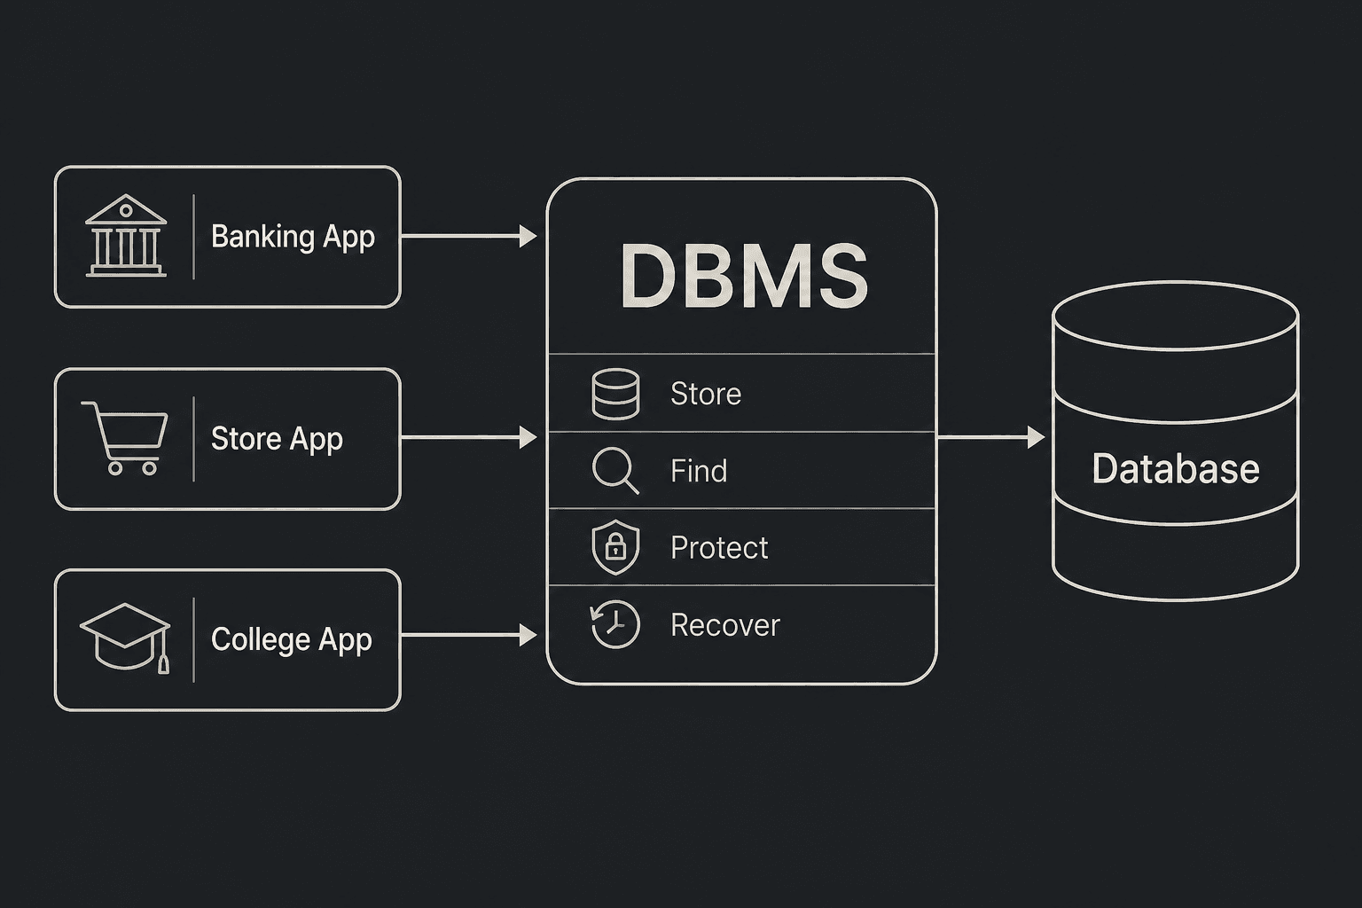Select the "Find" row text in DBMS
Image resolution: width=1362 pixels, height=908 pixels.
point(699,471)
